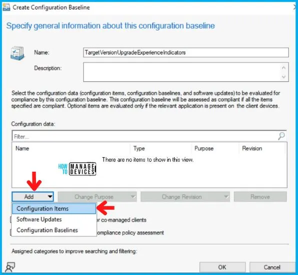This screenshot has width=298, height=275.
Task: Click the feedback person icon in the bottom-left corner
Action: pyautogui.click(x=10, y=267)
